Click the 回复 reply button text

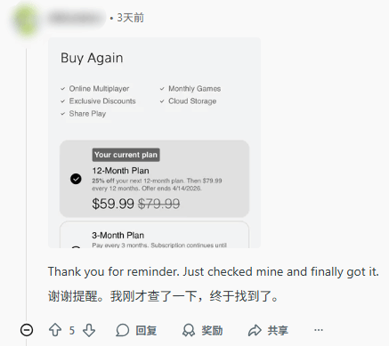pyautogui.click(x=146, y=330)
